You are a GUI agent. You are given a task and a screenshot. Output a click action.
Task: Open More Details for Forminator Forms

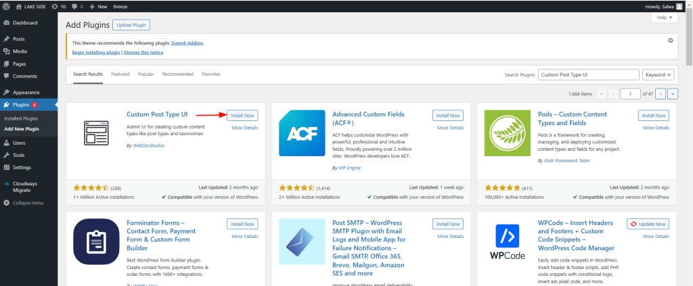245,237
